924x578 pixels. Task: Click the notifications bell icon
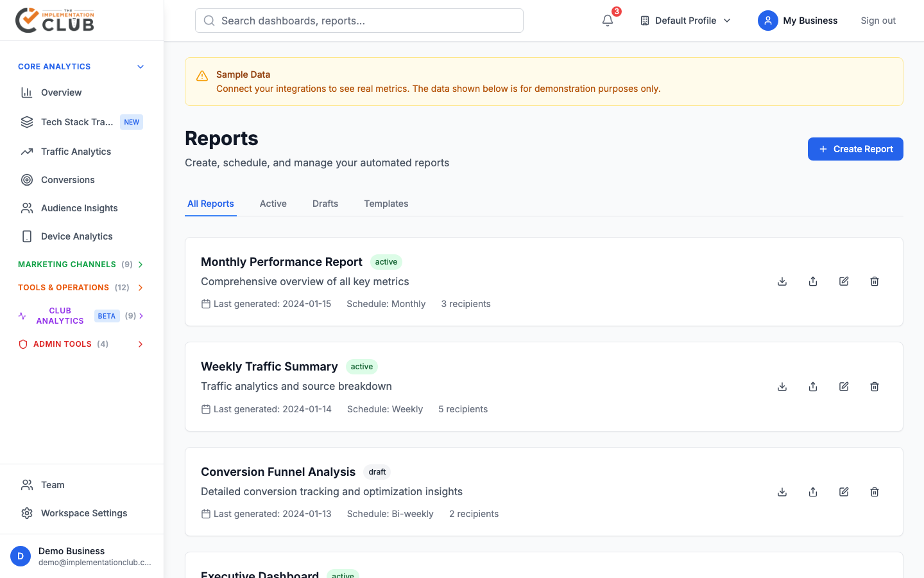pos(607,21)
